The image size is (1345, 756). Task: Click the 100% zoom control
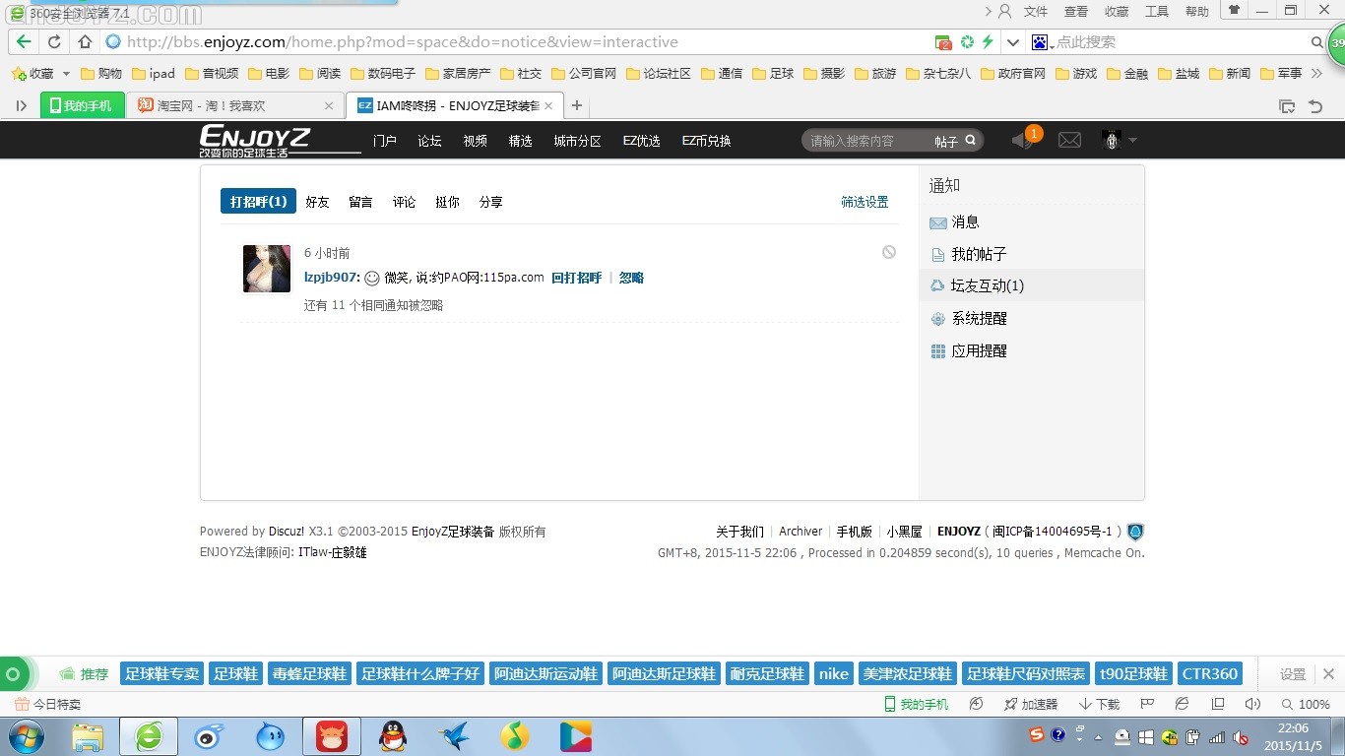(1306, 704)
